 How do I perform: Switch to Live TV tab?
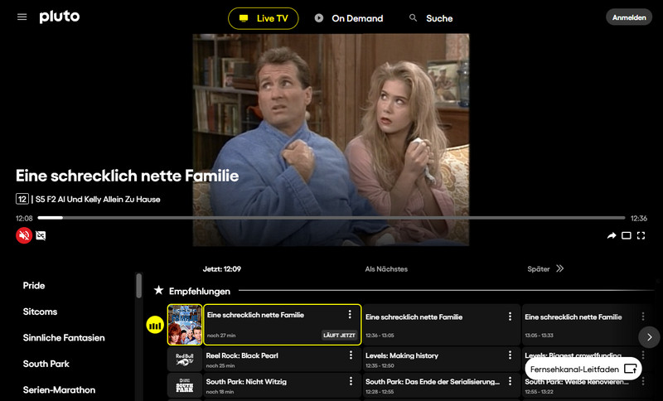point(263,18)
